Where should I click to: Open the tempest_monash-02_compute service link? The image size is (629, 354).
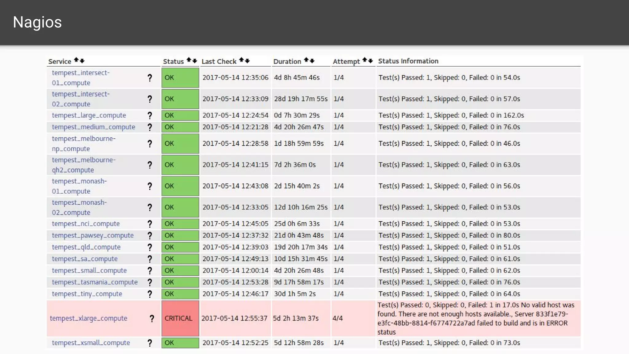click(x=79, y=207)
